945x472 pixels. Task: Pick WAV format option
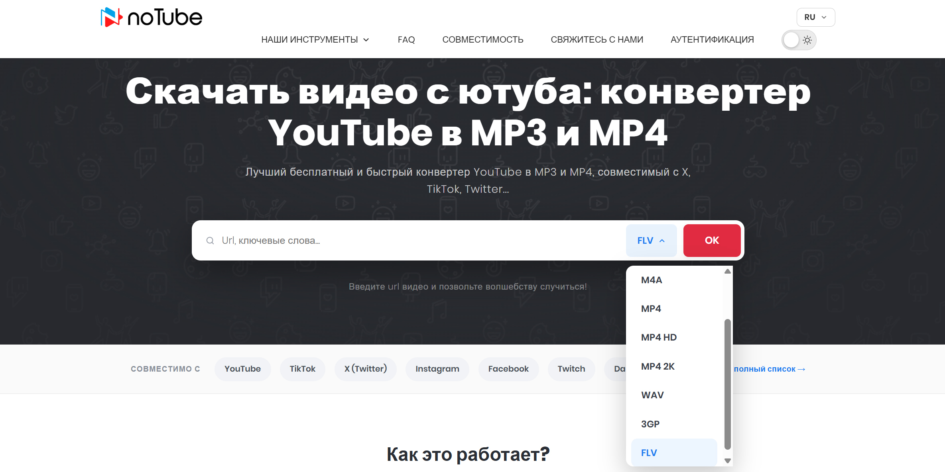(674, 395)
